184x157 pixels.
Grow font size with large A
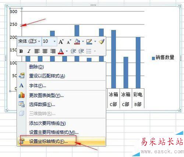point(61,42)
